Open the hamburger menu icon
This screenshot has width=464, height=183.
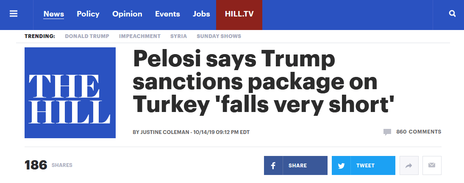coord(14,14)
